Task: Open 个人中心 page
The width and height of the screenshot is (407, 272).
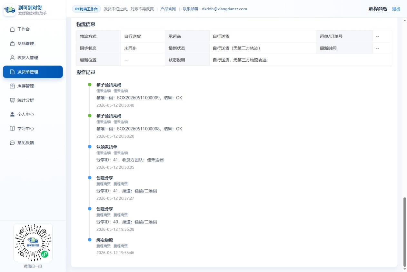Action: [x=33, y=114]
